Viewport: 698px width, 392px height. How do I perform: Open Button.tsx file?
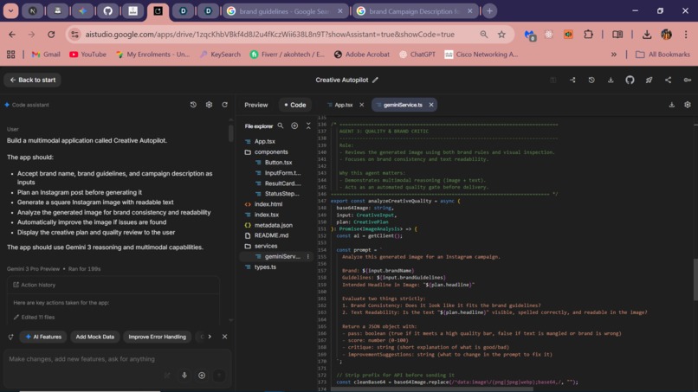pyautogui.click(x=278, y=163)
